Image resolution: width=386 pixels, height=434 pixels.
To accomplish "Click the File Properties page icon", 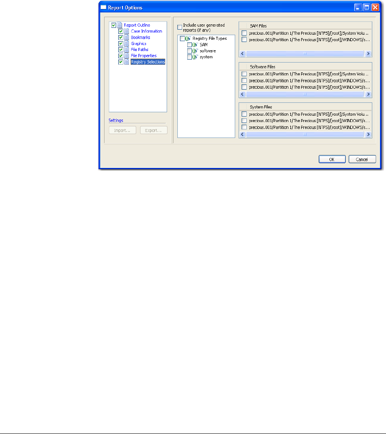I will coord(127,56).
